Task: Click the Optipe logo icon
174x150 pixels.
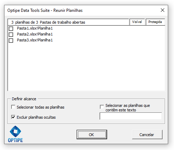Action: pyautogui.click(x=15, y=134)
